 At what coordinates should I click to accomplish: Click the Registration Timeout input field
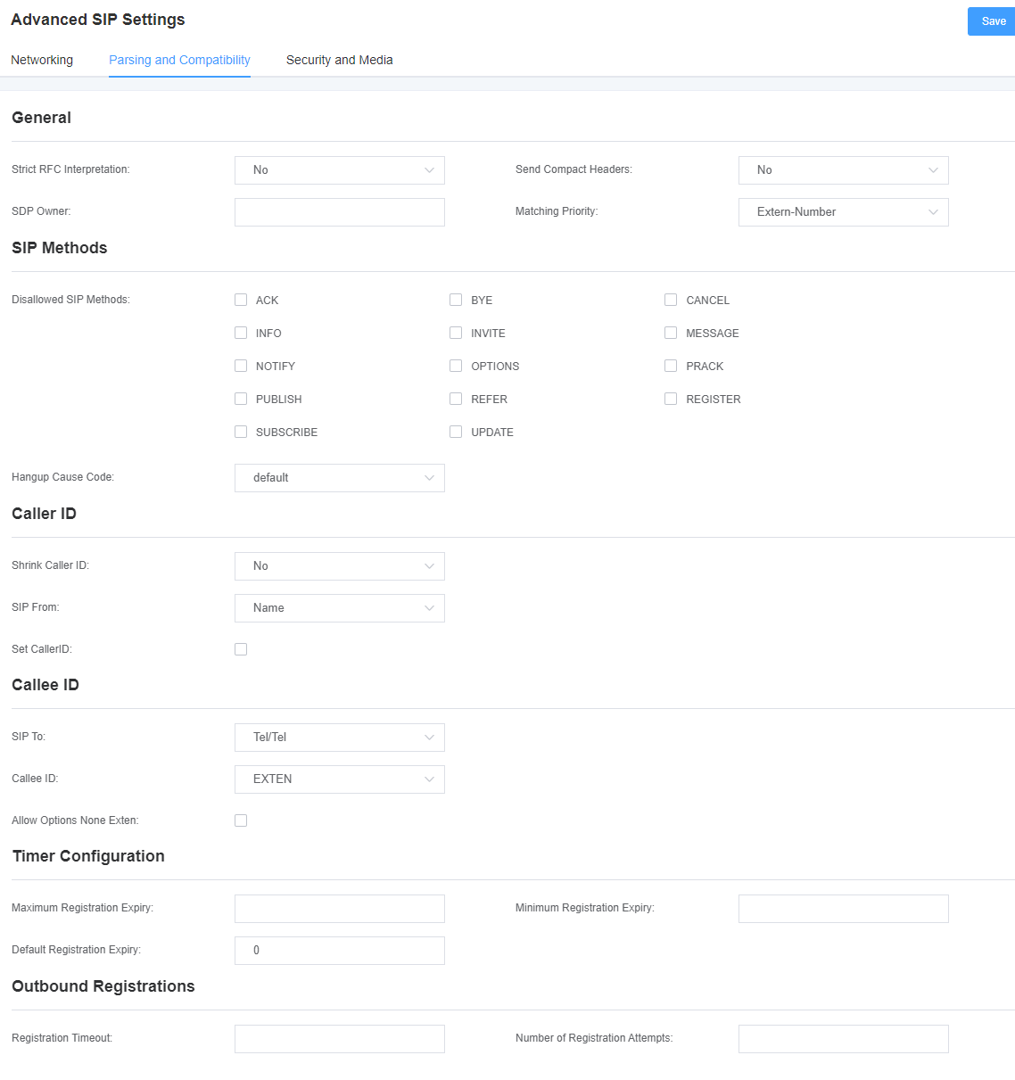pyautogui.click(x=340, y=1039)
